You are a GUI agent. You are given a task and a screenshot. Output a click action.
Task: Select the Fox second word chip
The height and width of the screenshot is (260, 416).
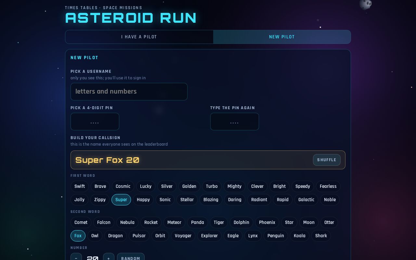pyautogui.click(x=78, y=236)
